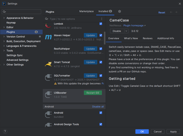
Task: Open the Overview tab of CamelCase
Action: coord(113,39)
